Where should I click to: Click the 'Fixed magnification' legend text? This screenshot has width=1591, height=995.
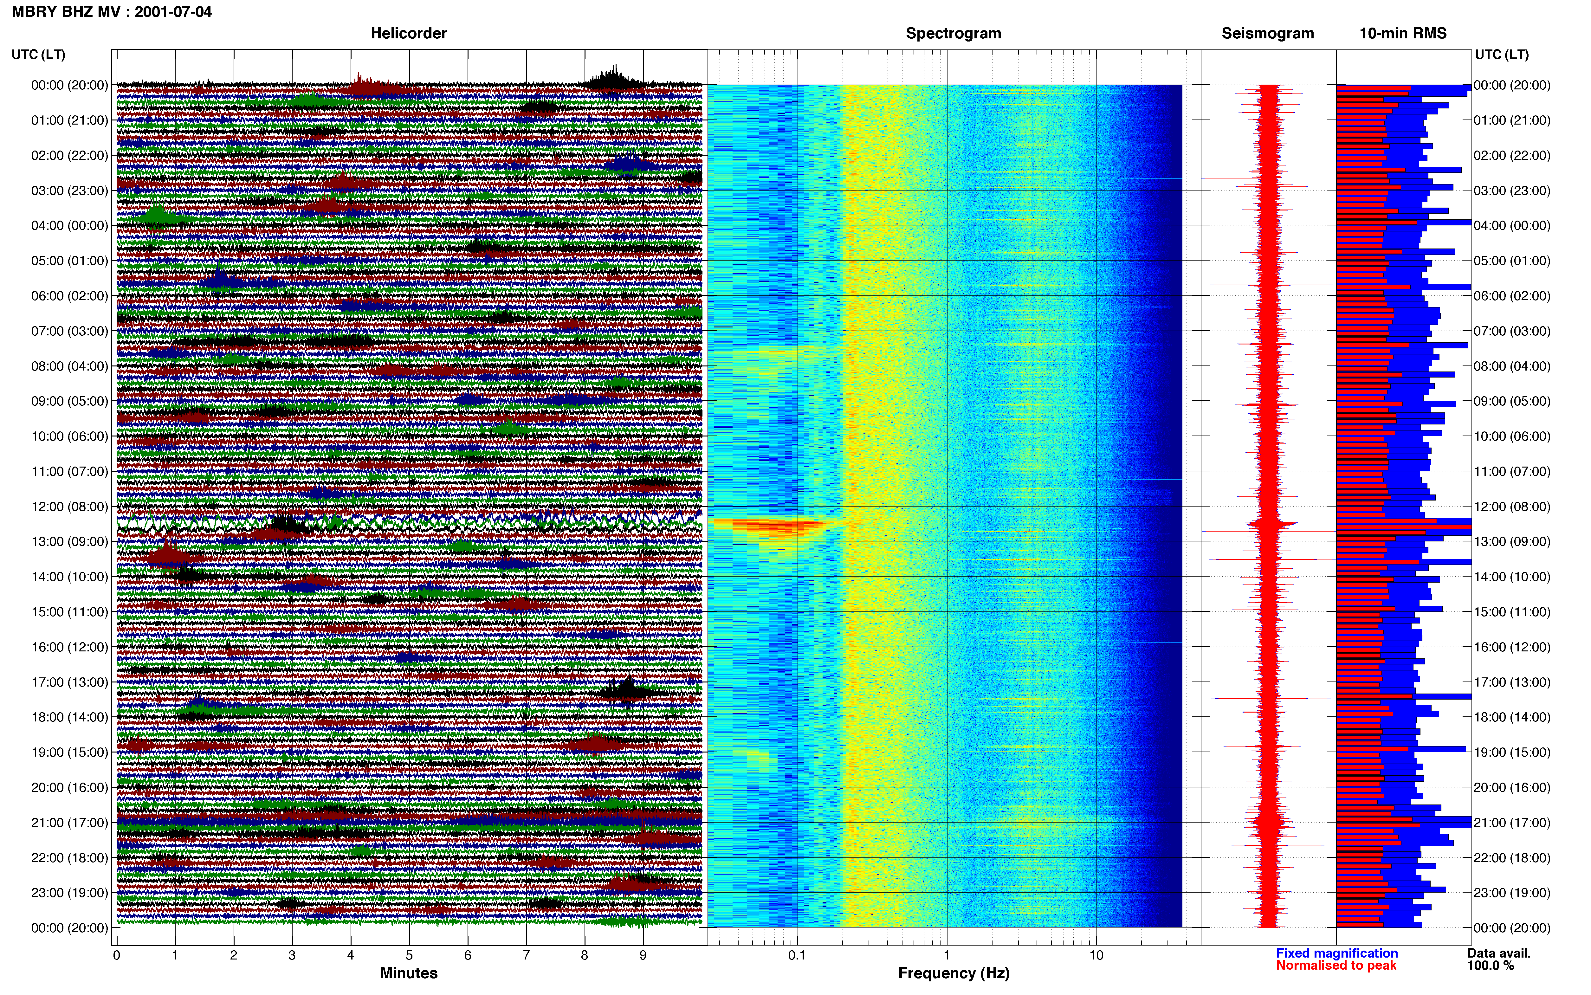[1336, 953]
